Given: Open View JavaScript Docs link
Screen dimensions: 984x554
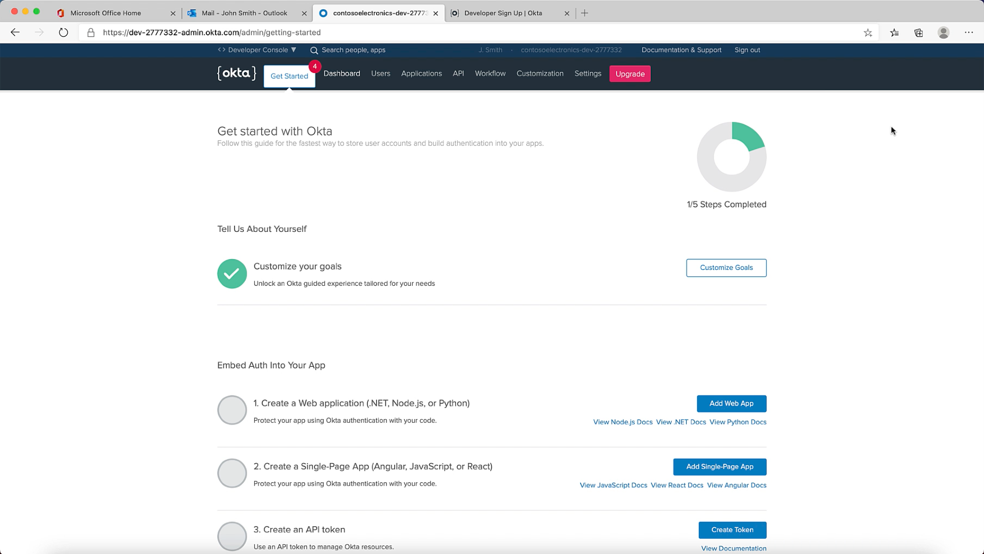Looking at the screenshot, I should point(613,485).
